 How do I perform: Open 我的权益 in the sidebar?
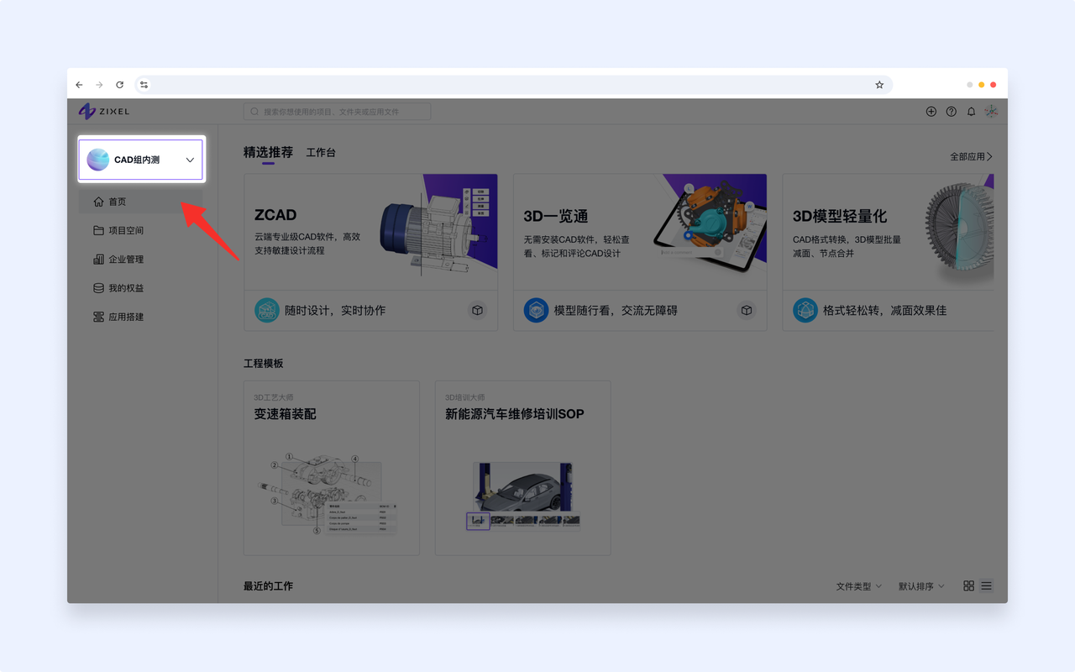[x=140, y=288]
